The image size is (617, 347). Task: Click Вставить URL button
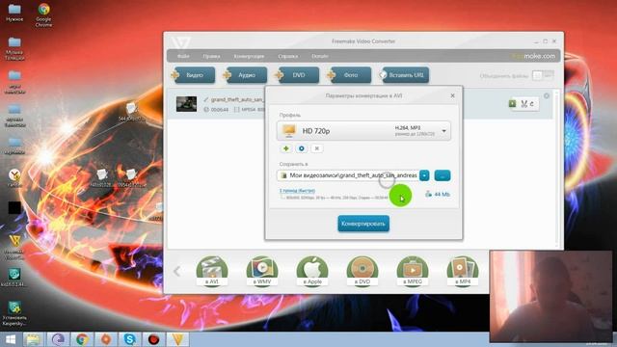pos(405,75)
